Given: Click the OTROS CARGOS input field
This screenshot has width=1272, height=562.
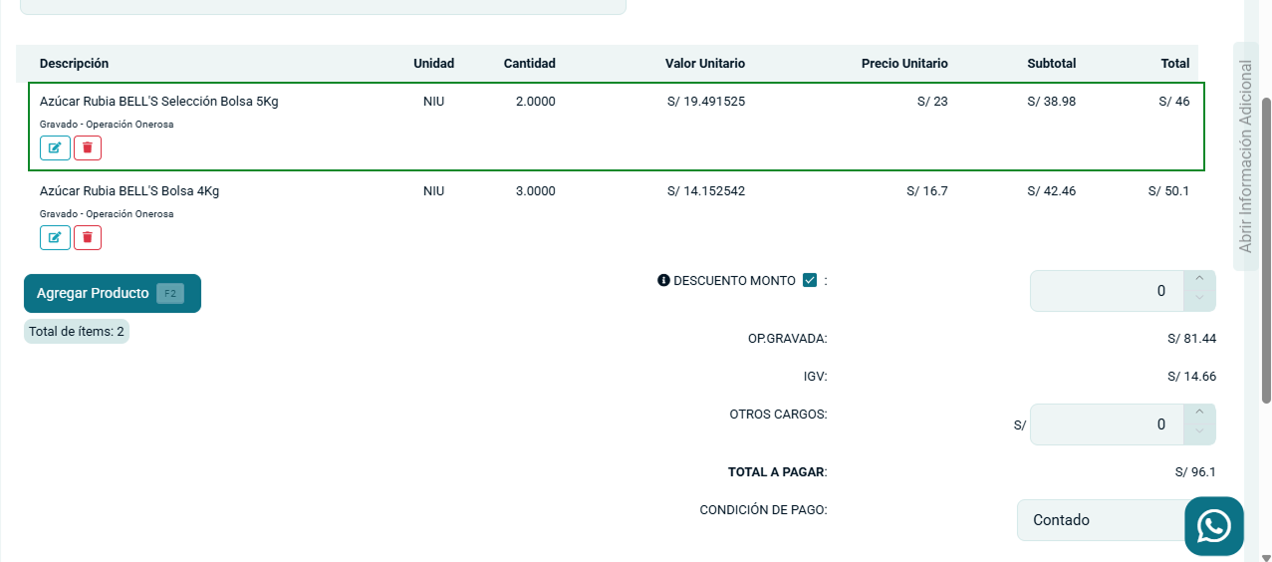Looking at the screenshot, I should coord(1106,424).
